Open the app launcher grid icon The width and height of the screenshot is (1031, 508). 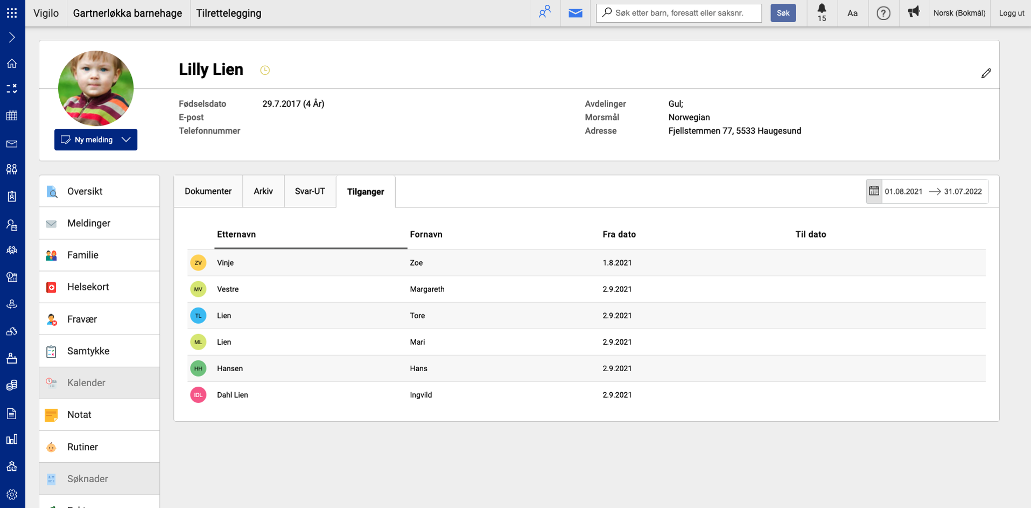click(x=12, y=13)
